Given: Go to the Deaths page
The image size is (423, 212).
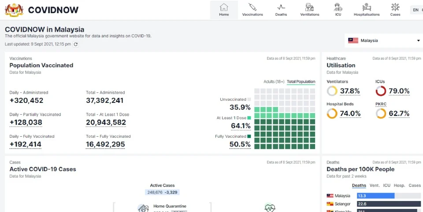Looking at the screenshot, I should [x=281, y=10].
